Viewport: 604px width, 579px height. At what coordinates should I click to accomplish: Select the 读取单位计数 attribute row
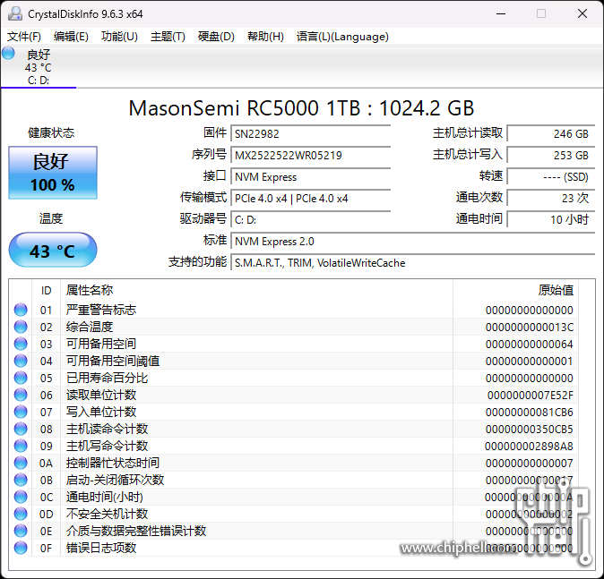click(x=294, y=395)
